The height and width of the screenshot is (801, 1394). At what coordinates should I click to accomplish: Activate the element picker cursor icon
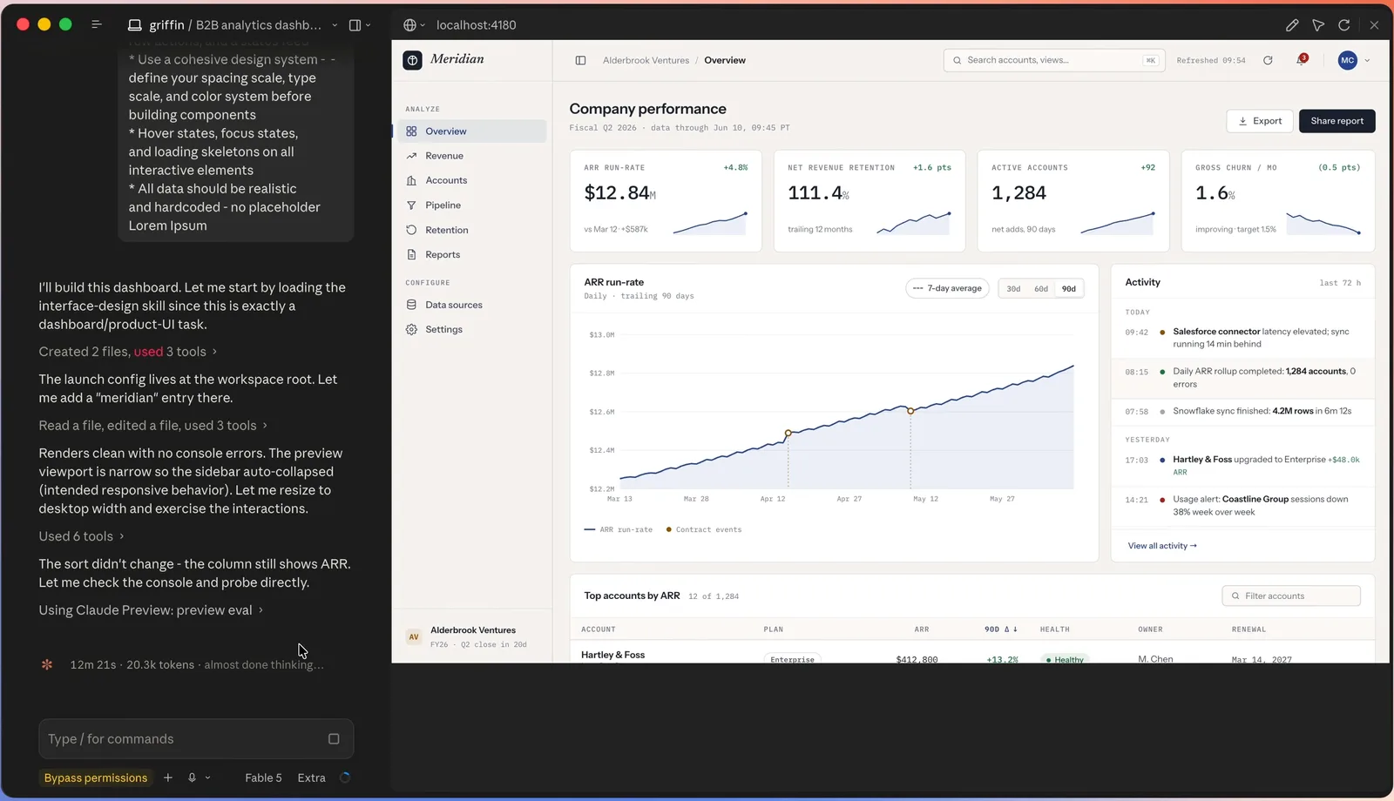pos(1318,25)
